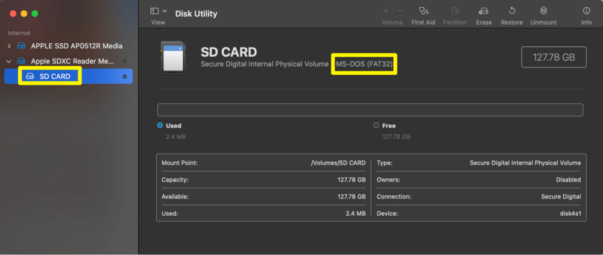
Task: Open the Partition pie-chart tool
Action: pyautogui.click(x=455, y=11)
